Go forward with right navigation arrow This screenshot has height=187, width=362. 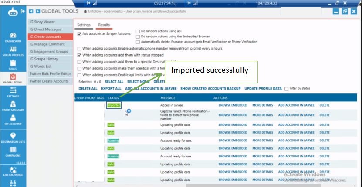pos(38,11)
